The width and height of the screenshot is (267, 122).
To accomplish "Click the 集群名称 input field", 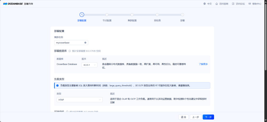I will [71, 43].
